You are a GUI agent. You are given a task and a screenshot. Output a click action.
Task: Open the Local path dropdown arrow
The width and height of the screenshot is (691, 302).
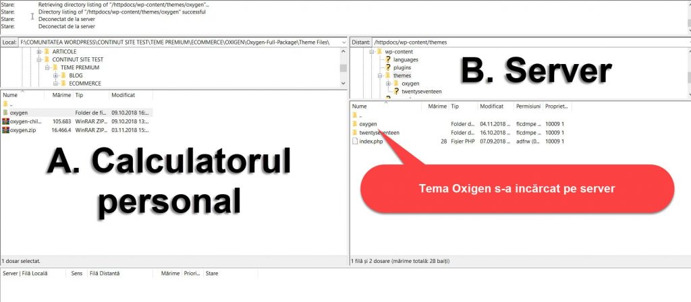tap(343, 42)
